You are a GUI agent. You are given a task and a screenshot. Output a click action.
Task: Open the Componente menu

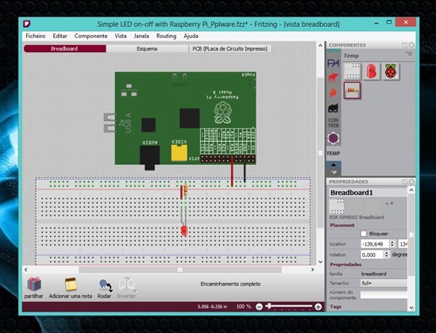point(91,36)
